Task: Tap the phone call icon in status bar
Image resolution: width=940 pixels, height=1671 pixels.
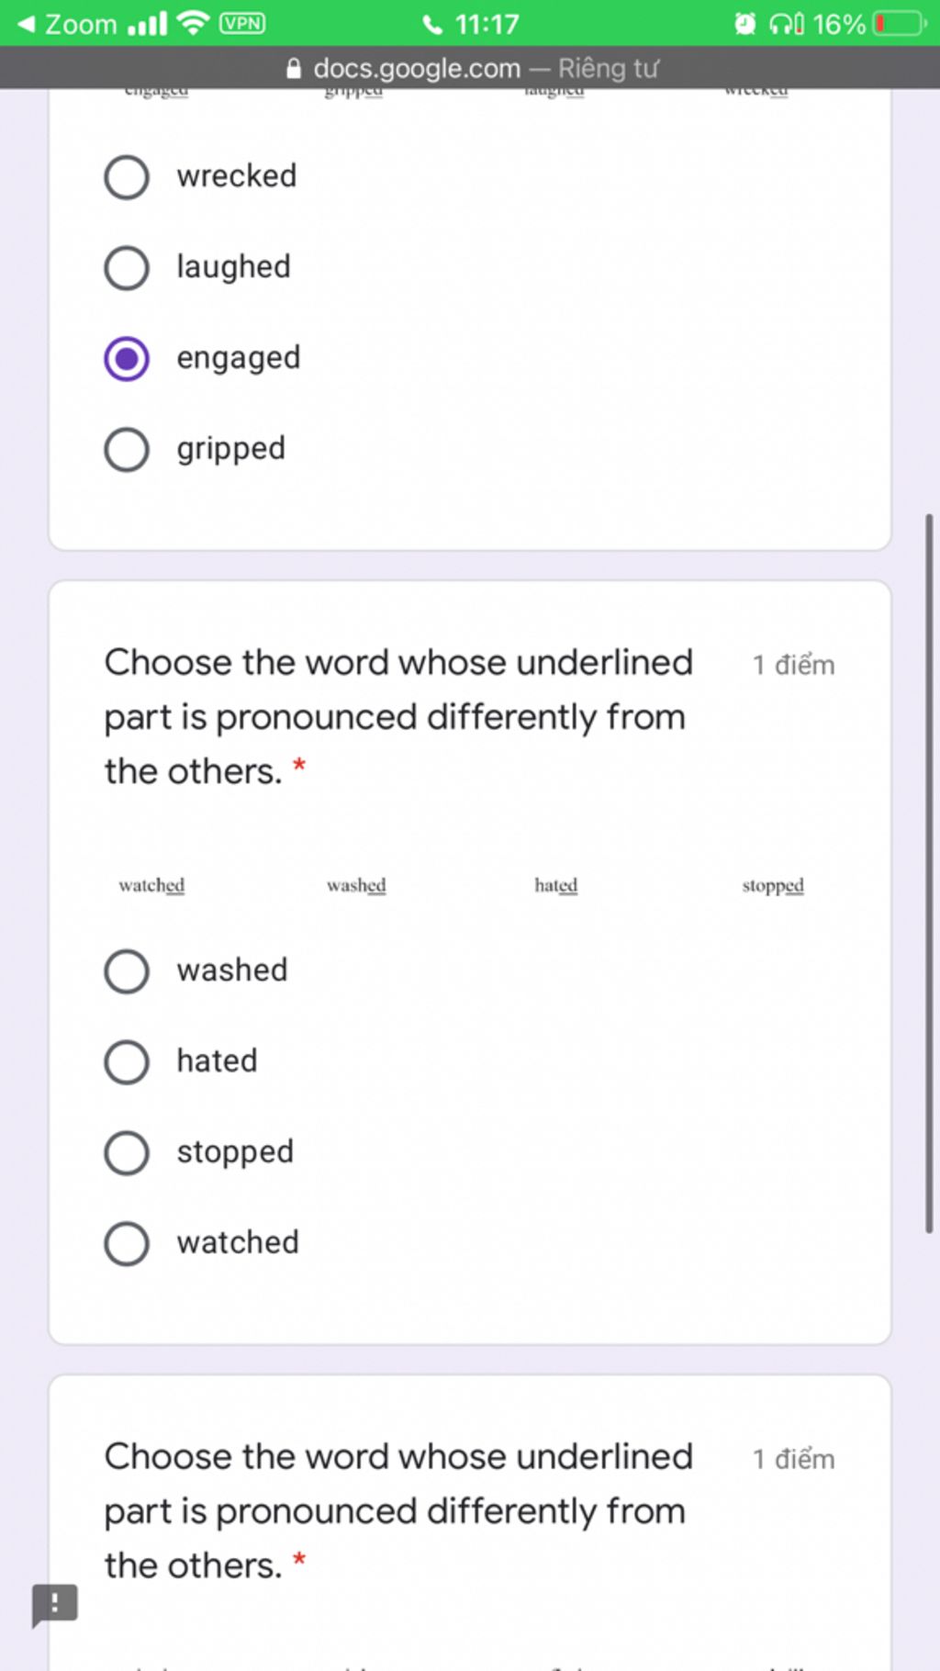Action: [432, 25]
